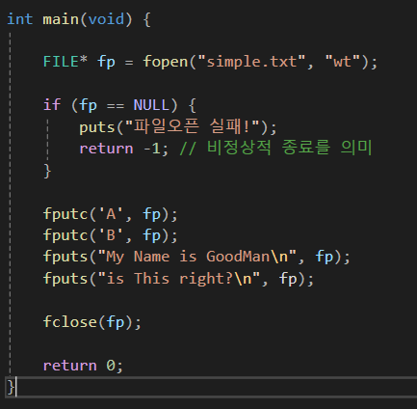Click the "My Name is GoodMan\n" string

coord(197,257)
